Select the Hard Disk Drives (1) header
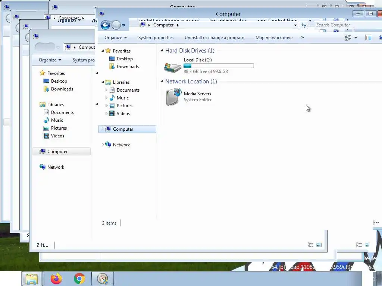Viewport: 382px width, 286px height. click(x=190, y=51)
